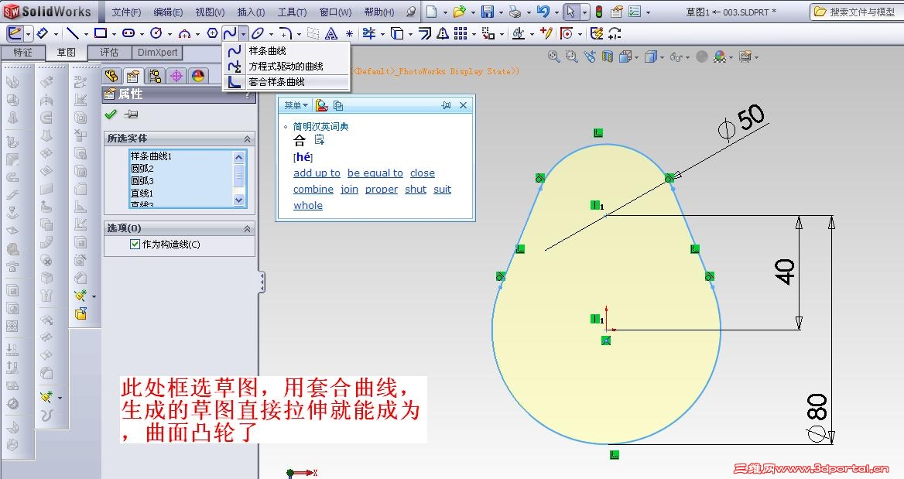Select the Slot sketch tool
904x479 pixels.
click(x=128, y=33)
